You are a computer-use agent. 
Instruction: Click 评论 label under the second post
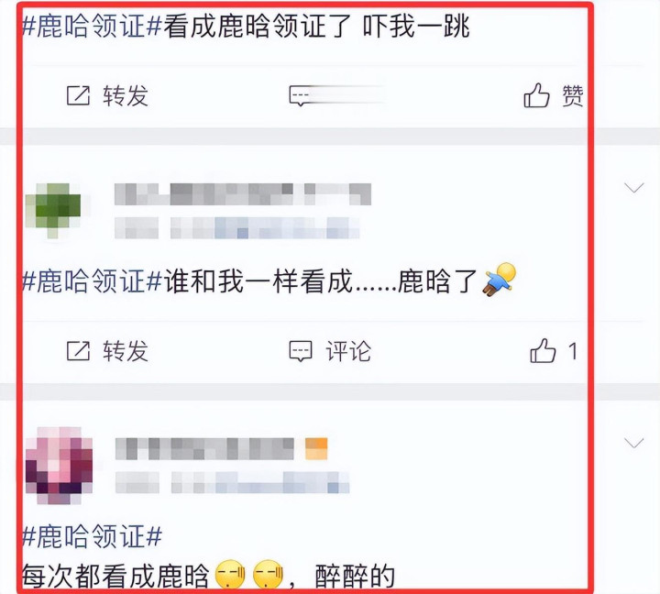coord(348,351)
